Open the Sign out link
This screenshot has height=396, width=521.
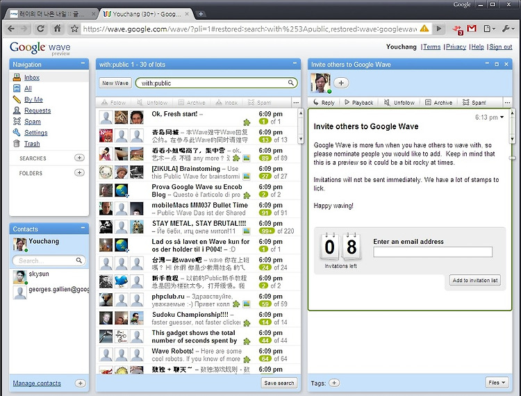click(x=500, y=47)
